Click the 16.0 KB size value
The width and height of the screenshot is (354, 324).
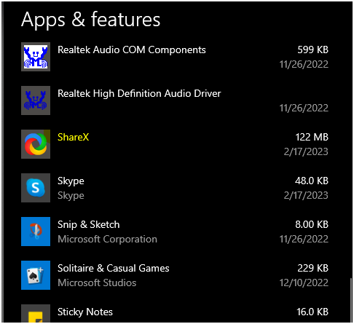click(312, 312)
